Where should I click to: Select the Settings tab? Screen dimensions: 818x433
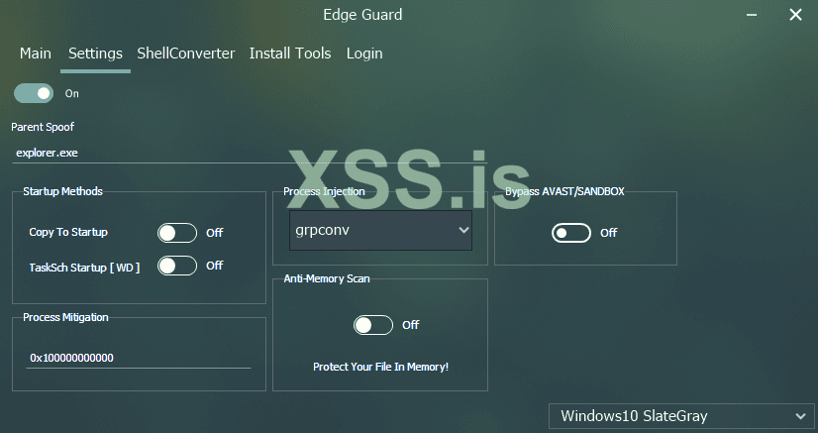pyautogui.click(x=95, y=54)
